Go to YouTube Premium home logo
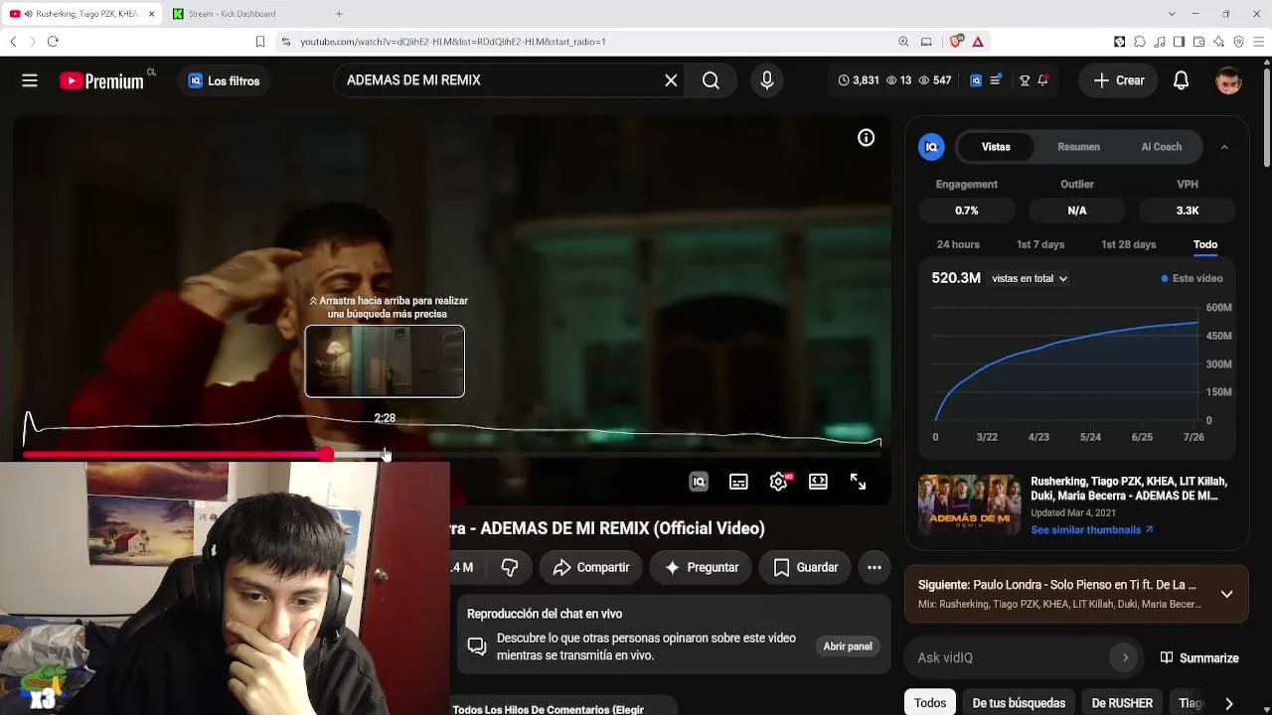This screenshot has width=1272, height=715. click(x=101, y=80)
